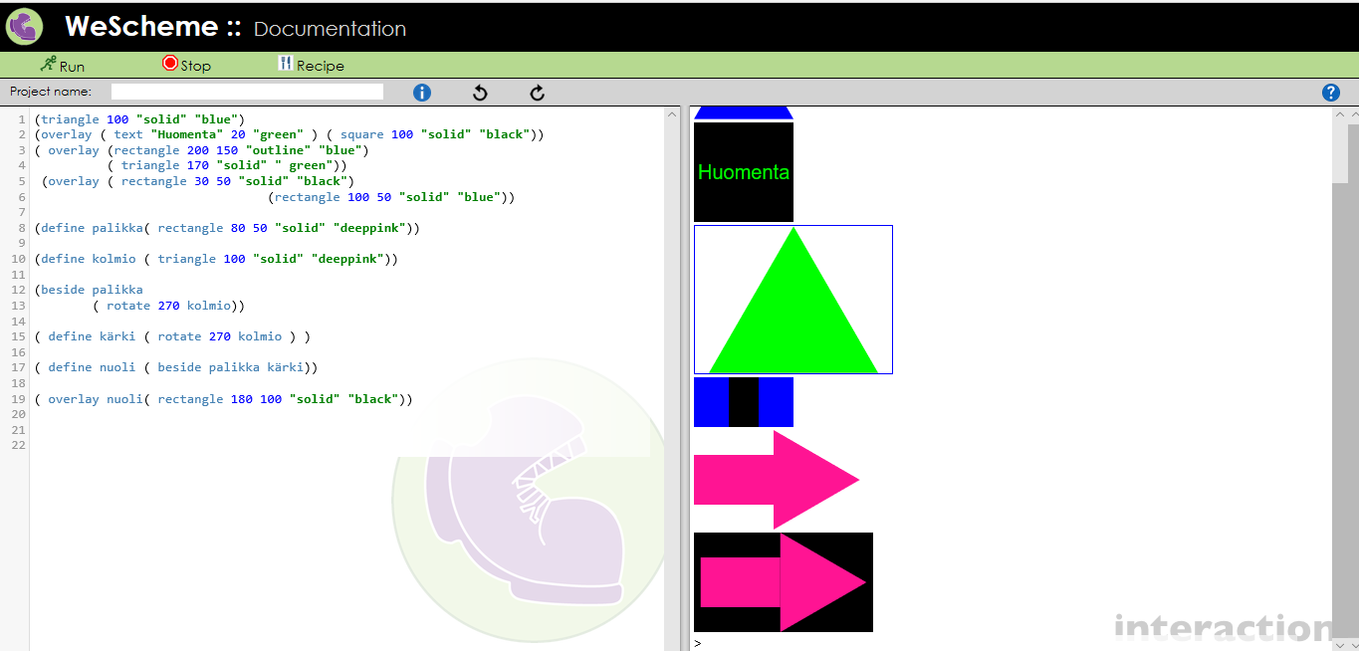Screen dimensions: 1359x651
Task: Click the pink arrow on black background
Action: click(x=784, y=582)
